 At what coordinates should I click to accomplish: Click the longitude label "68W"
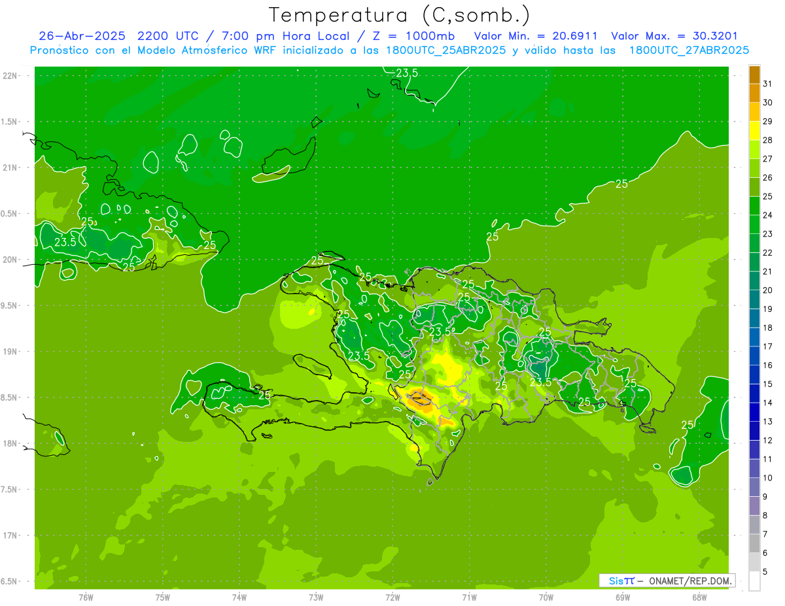pyautogui.click(x=699, y=597)
